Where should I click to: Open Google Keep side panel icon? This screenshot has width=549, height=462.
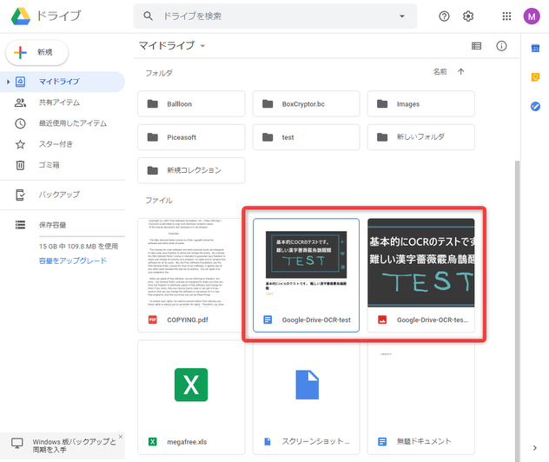pos(535,77)
